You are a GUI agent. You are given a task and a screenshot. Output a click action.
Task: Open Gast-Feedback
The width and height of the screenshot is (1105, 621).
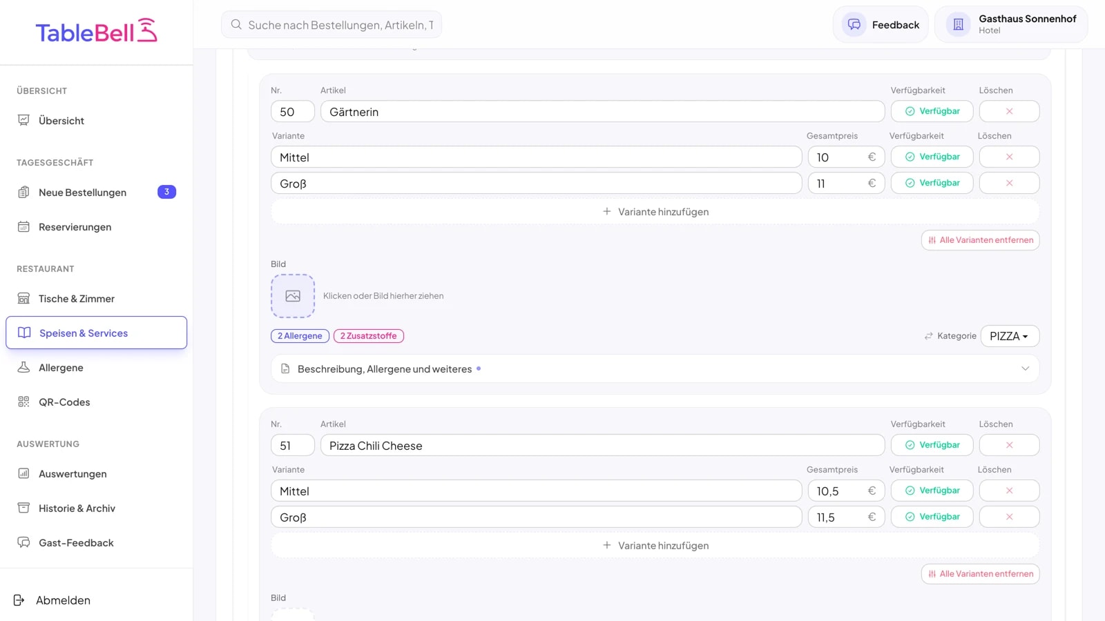[96, 543]
